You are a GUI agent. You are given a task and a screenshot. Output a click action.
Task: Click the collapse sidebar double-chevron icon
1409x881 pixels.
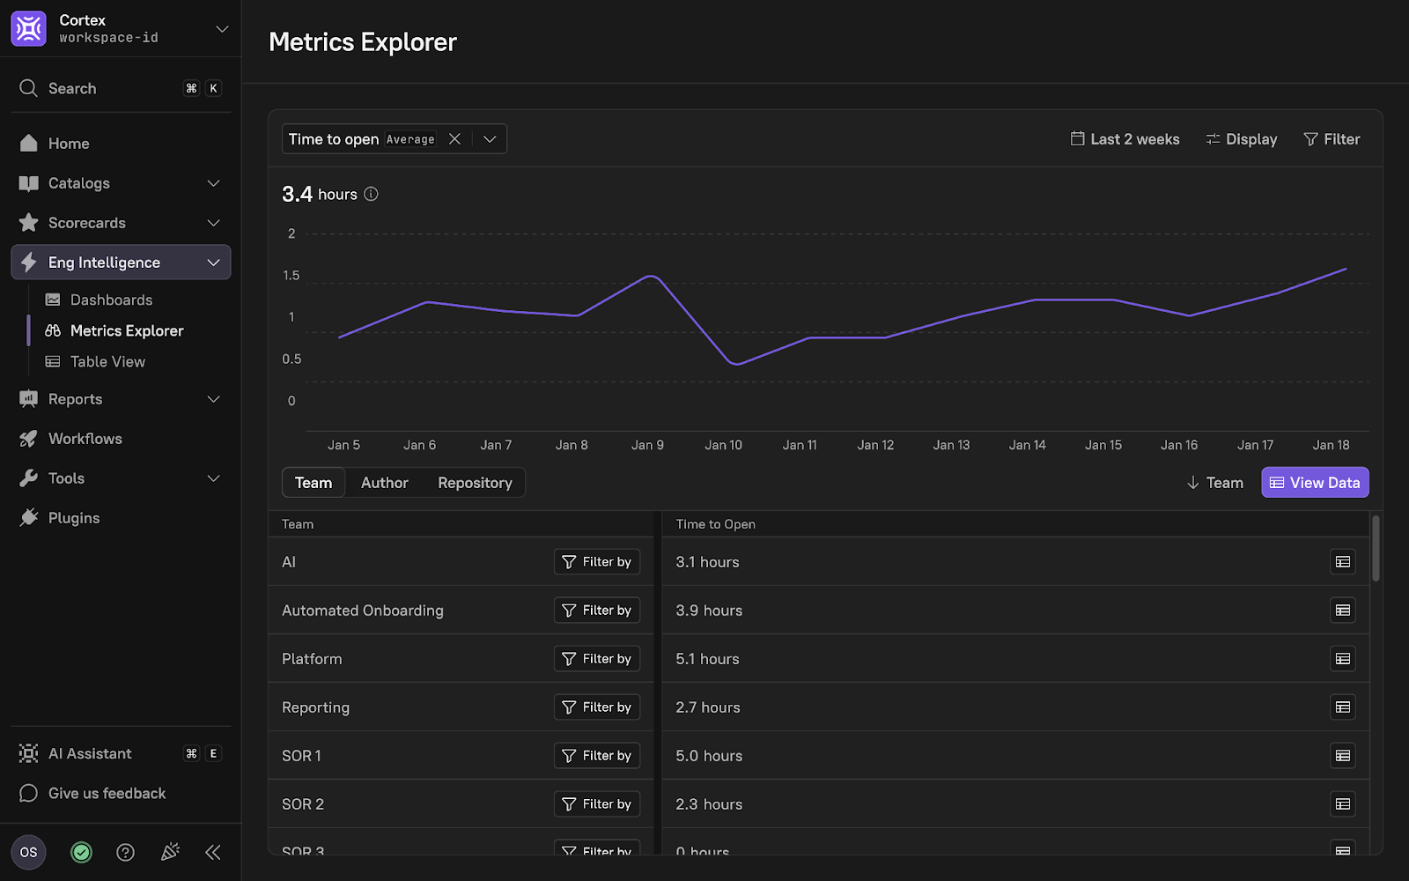(x=213, y=852)
